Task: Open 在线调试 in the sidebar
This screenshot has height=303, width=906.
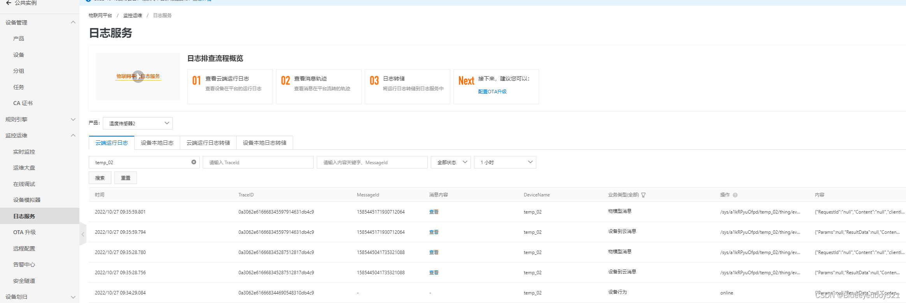Action: (24, 184)
